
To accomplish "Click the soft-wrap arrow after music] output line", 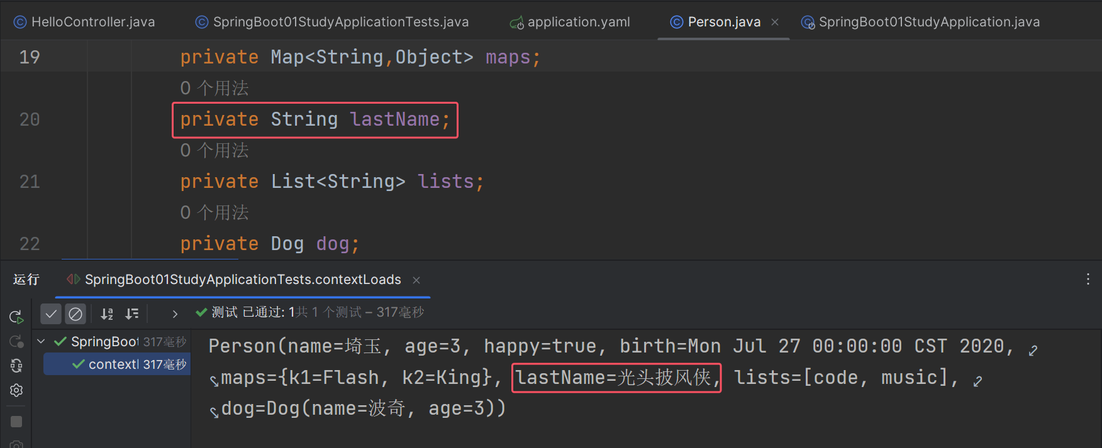I will click(x=977, y=381).
